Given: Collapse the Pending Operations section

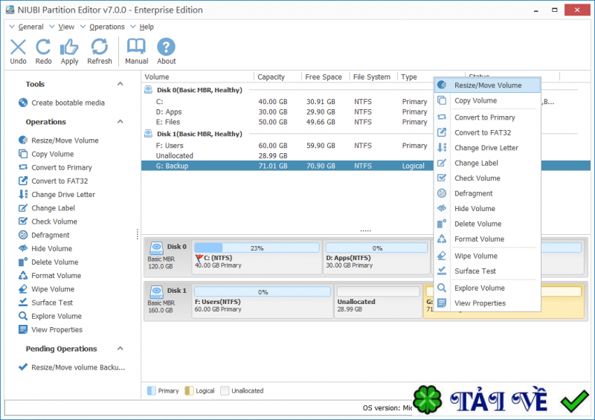Looking at the screenshot, I should 120,349.
